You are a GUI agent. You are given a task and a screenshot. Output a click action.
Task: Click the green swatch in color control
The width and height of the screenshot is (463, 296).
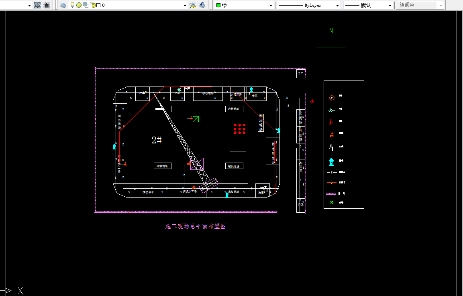218,5
